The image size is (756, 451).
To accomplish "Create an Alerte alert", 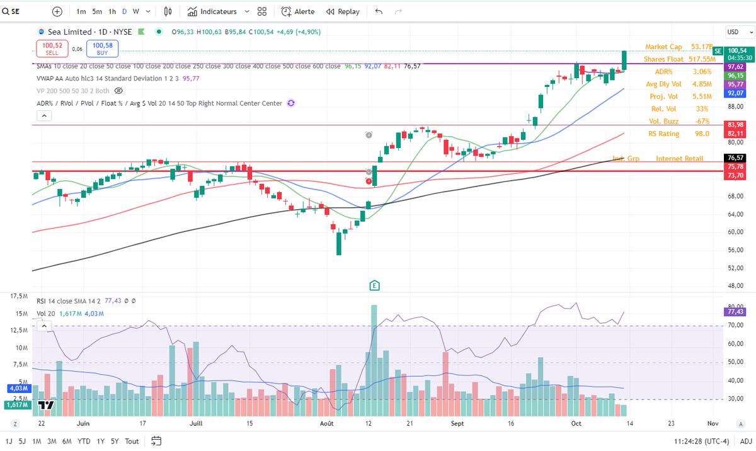I will 297,11.
